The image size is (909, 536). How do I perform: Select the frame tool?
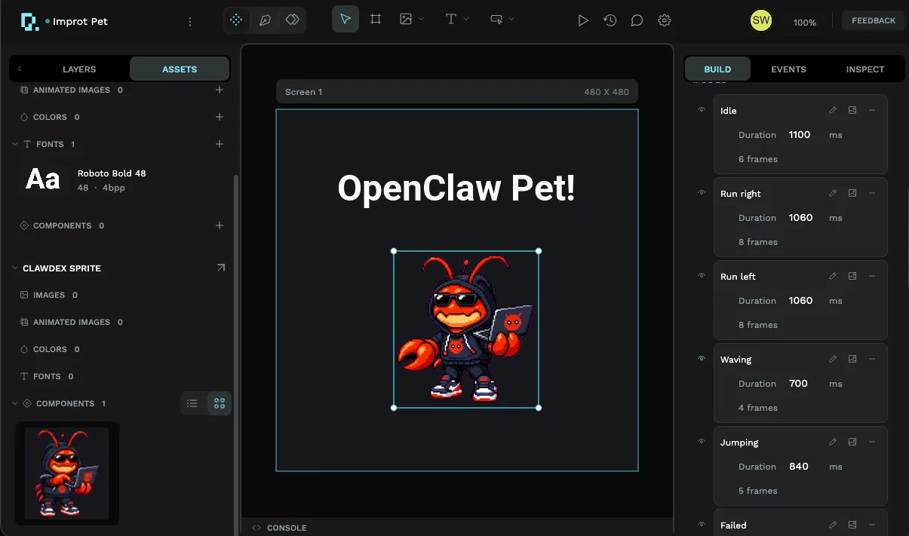click(x=376, y=19)
